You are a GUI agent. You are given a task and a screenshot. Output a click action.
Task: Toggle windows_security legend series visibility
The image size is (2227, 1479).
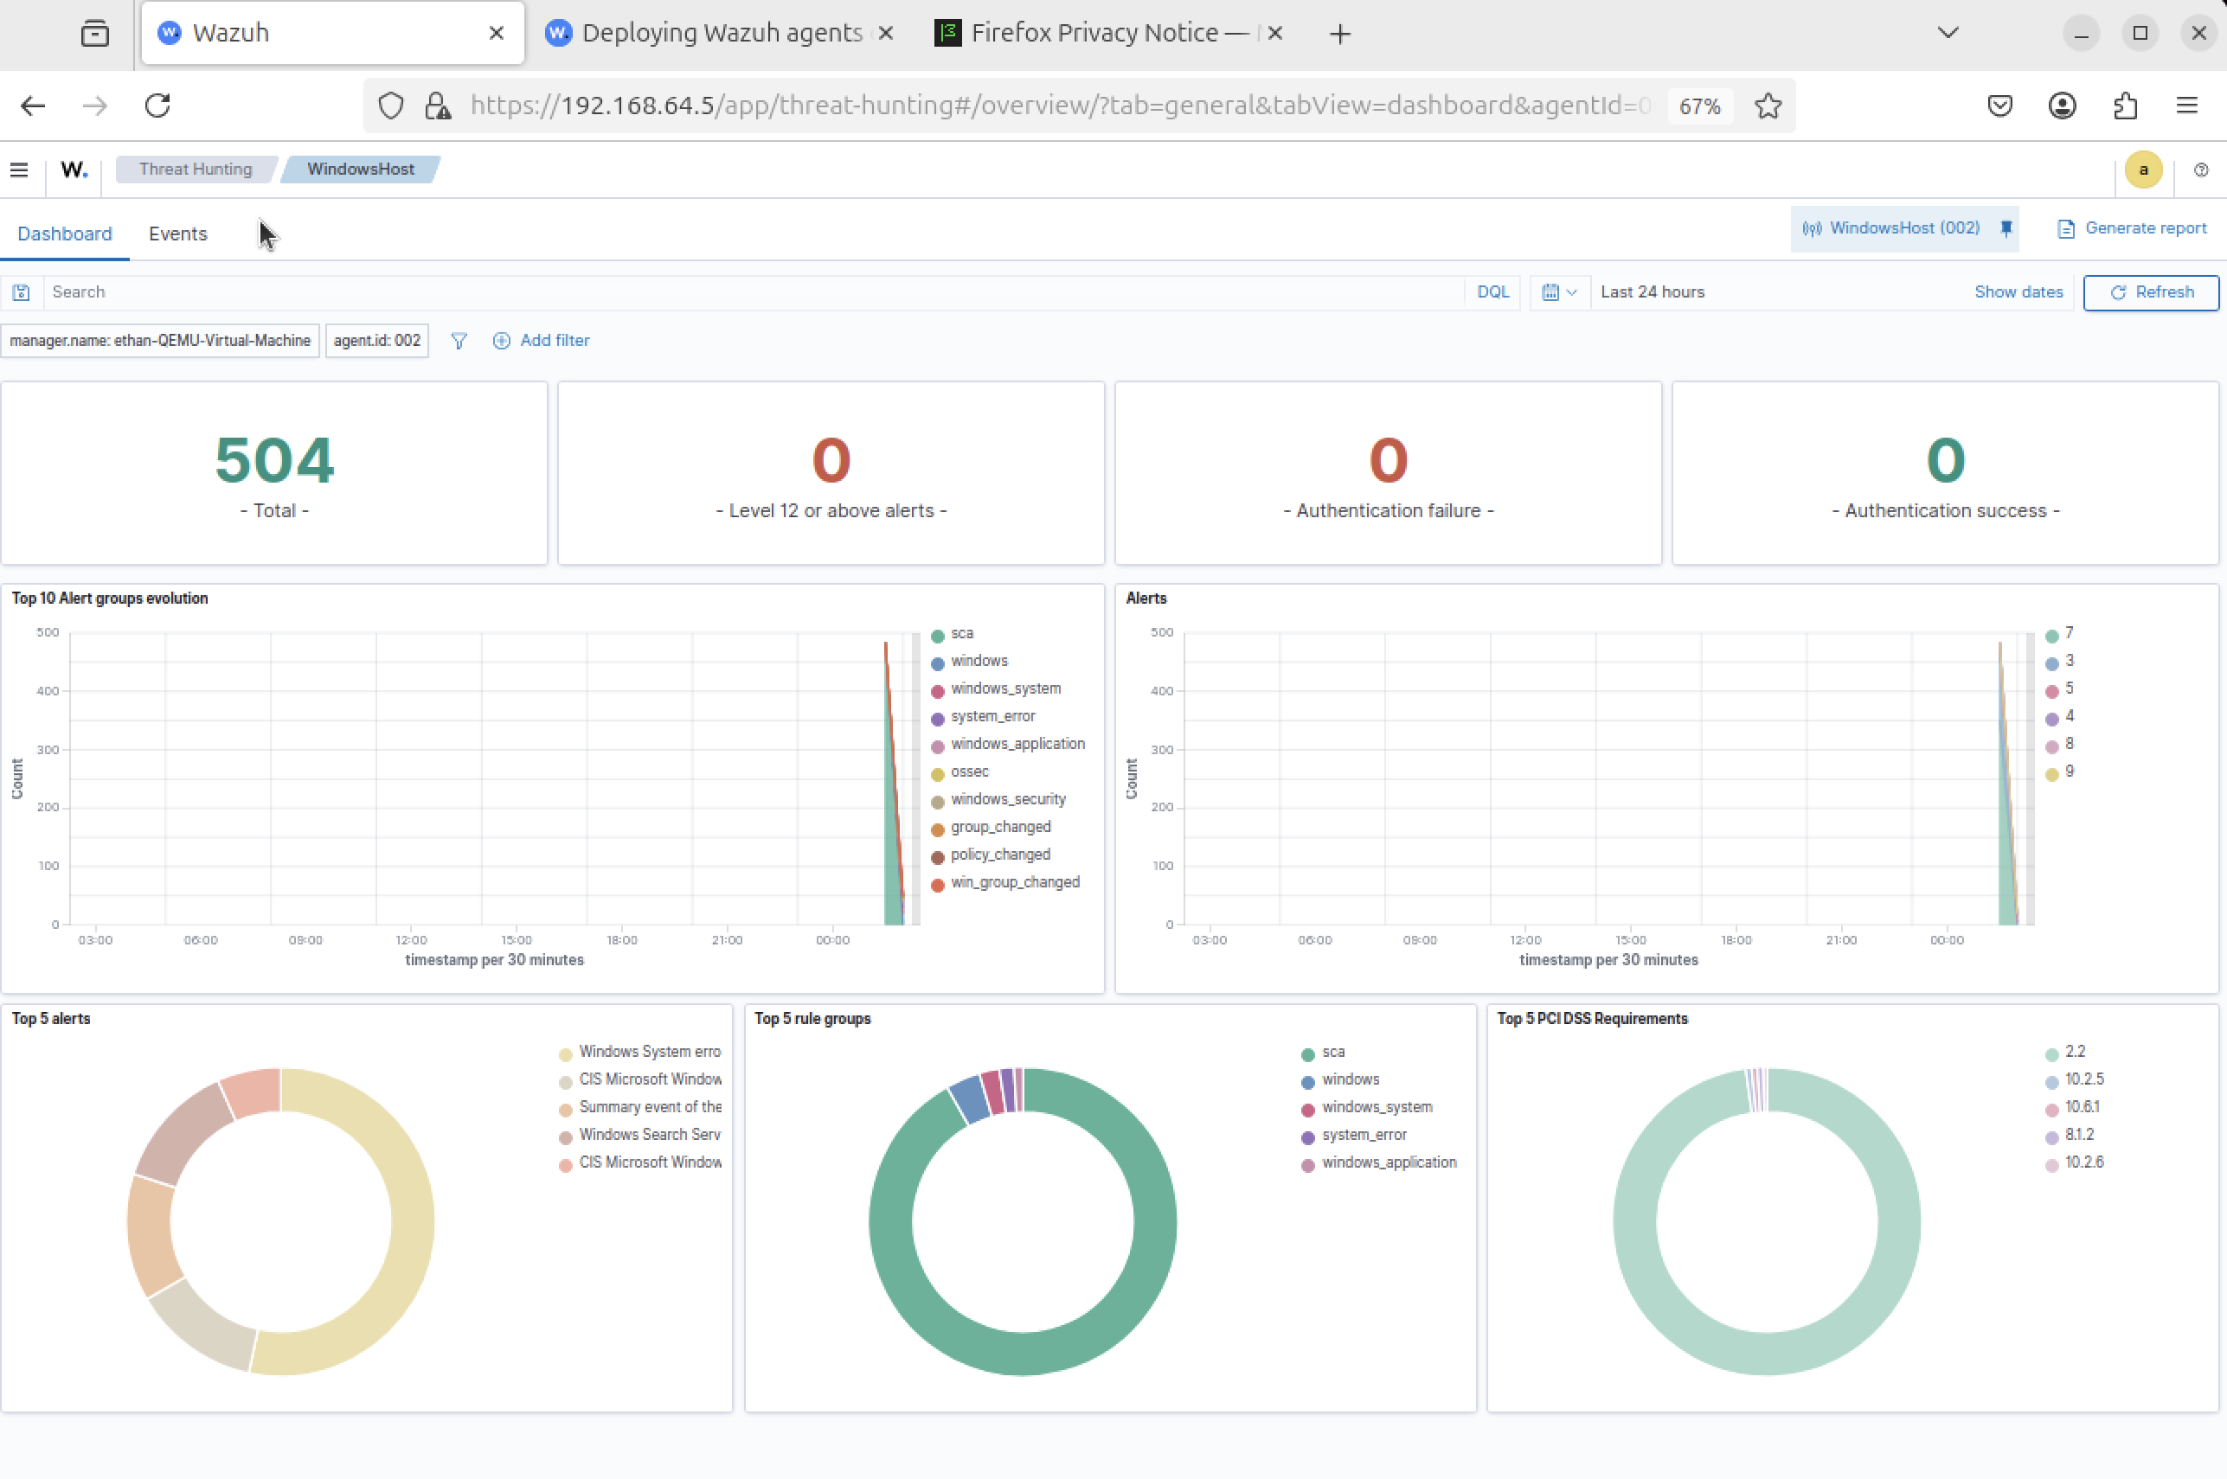(x=1007, y=800)
